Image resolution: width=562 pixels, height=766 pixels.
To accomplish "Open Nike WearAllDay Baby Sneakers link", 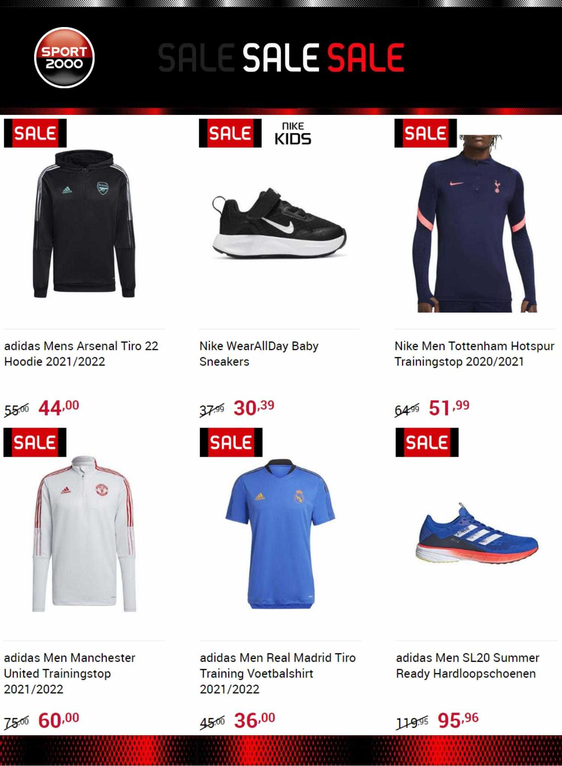I will pos(259,354).
